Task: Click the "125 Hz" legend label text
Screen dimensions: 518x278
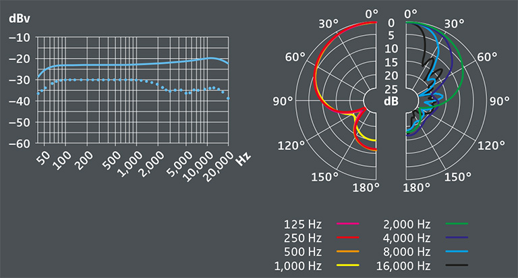Action: [x=305, y=223]
